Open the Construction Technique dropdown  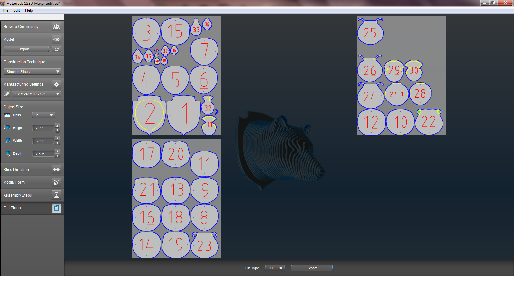[32, 72]
